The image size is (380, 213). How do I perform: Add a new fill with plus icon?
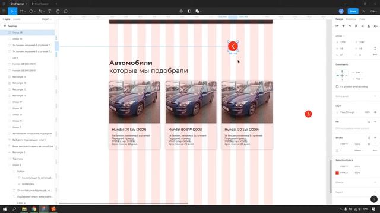click(375, 122)
